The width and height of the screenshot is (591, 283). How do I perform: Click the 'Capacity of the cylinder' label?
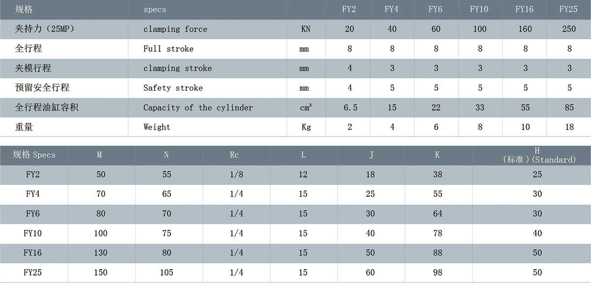pos(198,107)
